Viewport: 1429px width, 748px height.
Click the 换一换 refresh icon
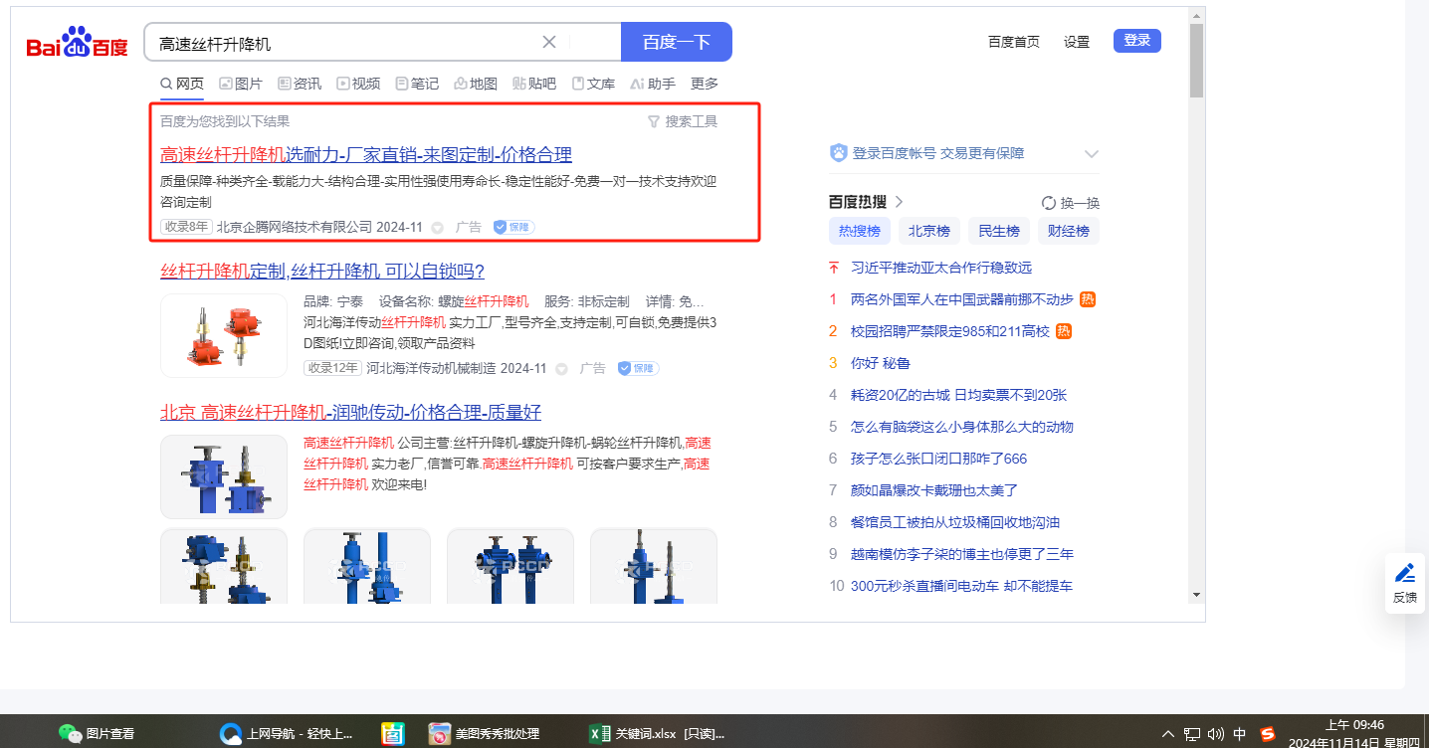click(x=1048, y=203)
